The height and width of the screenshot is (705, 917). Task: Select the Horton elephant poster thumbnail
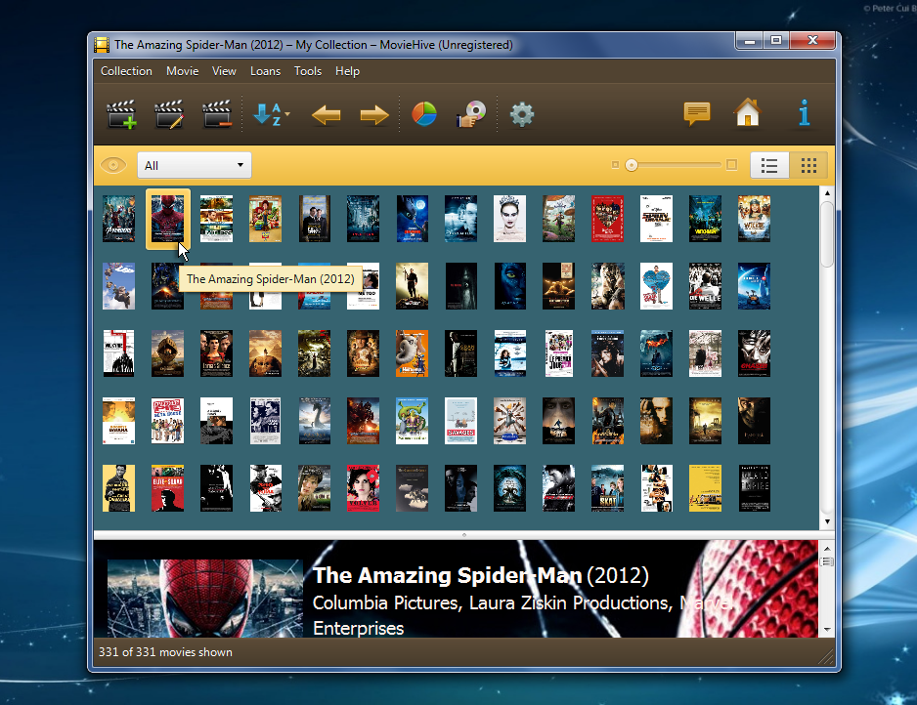(413, 353)
